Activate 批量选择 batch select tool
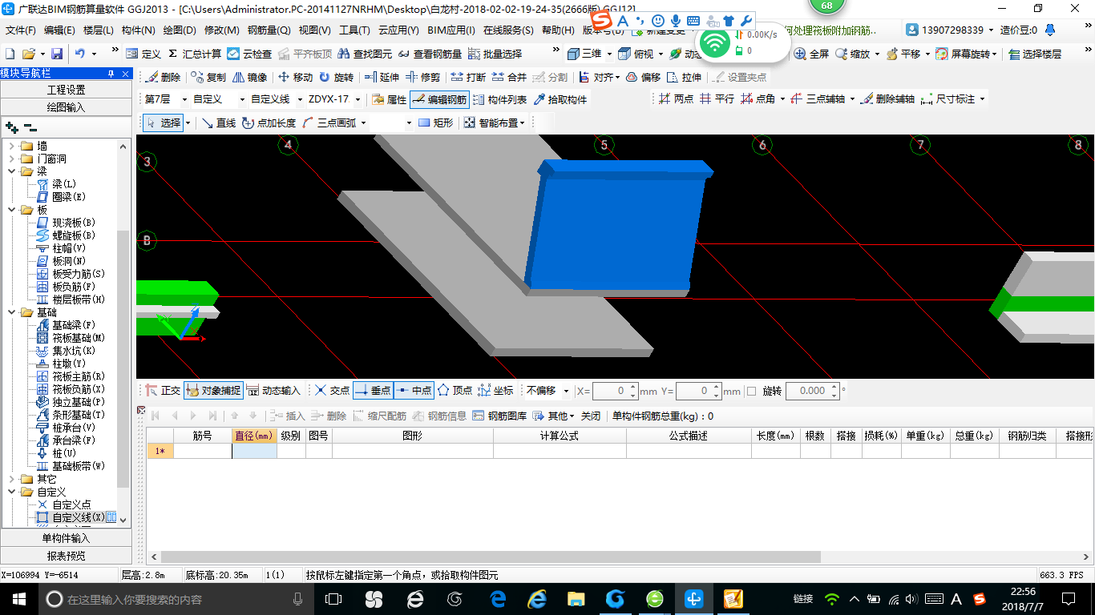The height and width of the screenshot is (615, 1095). (x=495, y=54)
